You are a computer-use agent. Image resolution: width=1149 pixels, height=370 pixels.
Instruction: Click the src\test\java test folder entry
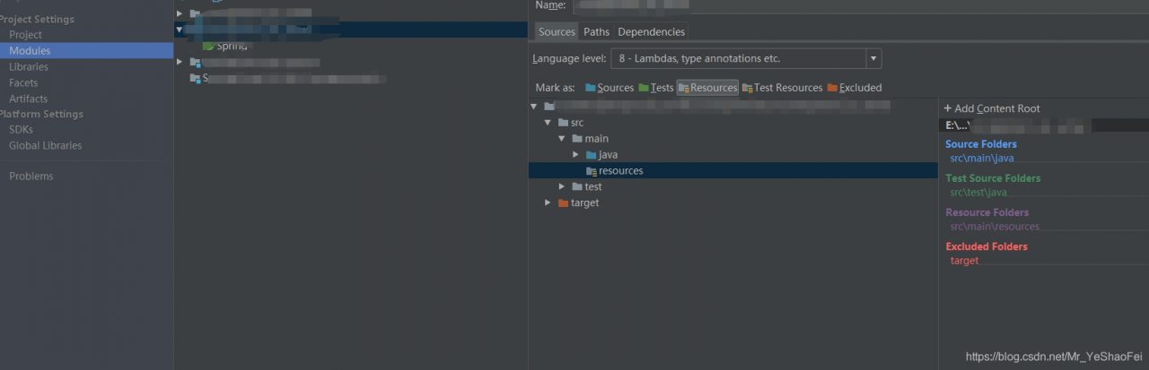[x=978, y=193]
